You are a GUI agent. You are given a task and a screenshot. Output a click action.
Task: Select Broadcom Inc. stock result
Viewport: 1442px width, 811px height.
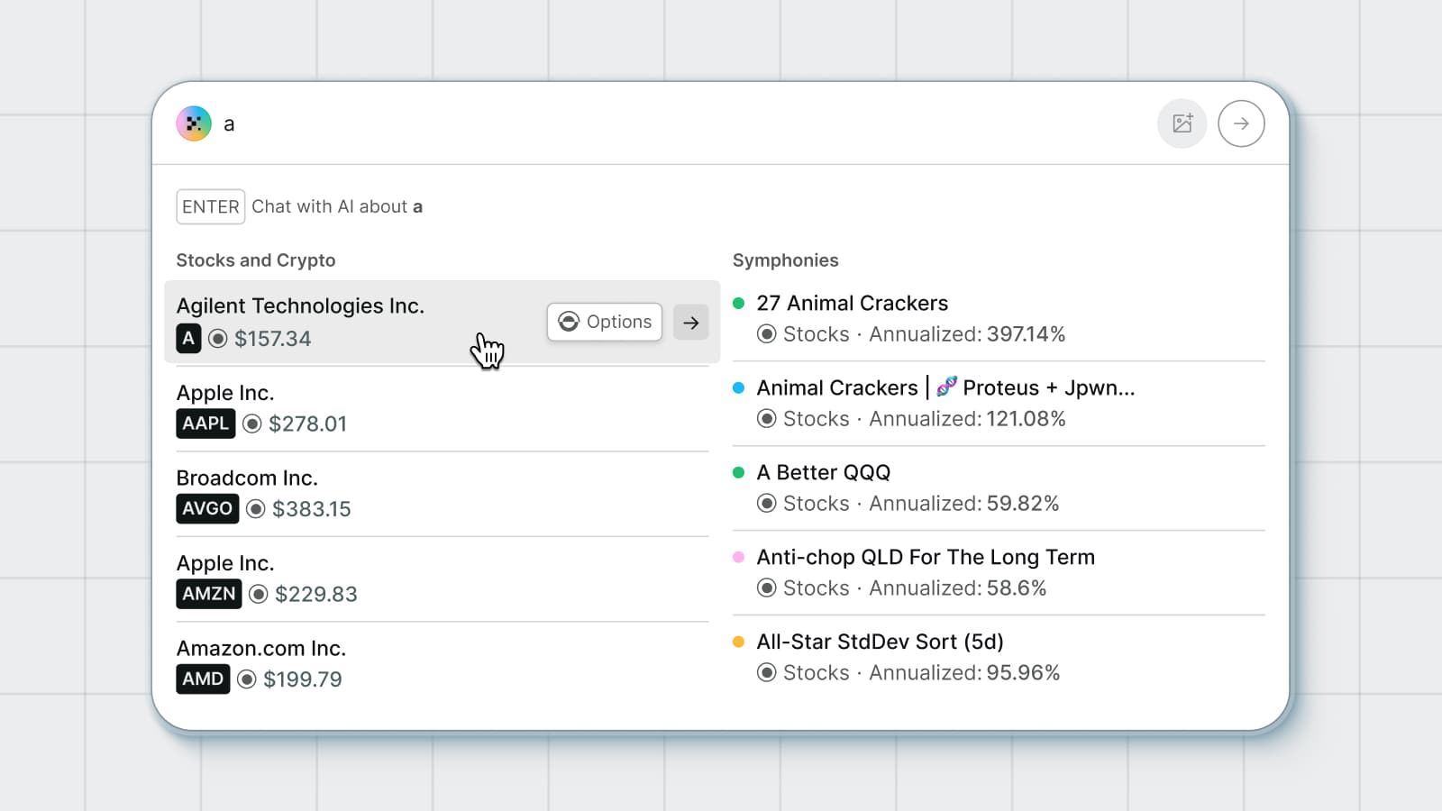247,478
